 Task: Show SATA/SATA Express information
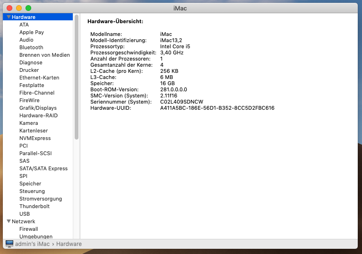43,168
